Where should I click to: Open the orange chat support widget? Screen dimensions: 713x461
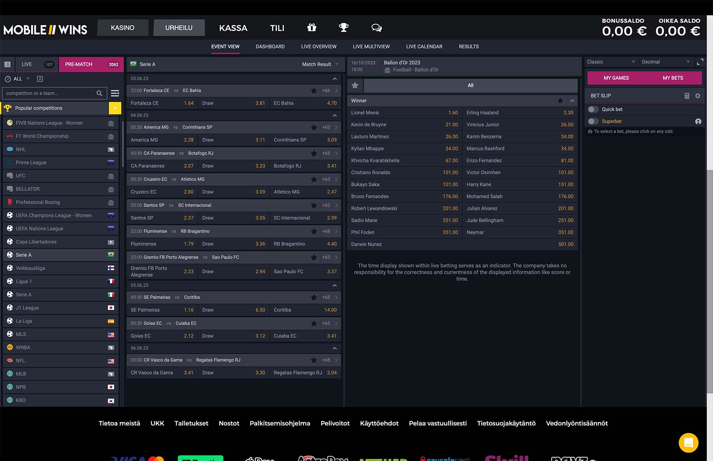688,443
